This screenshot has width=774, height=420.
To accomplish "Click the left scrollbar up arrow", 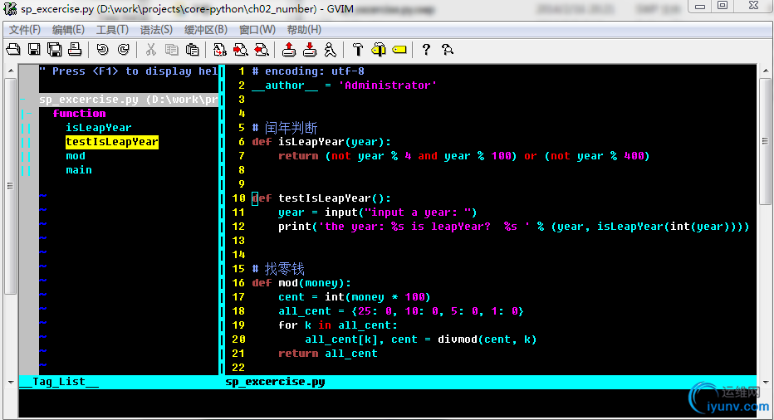I will coord(11,71).
